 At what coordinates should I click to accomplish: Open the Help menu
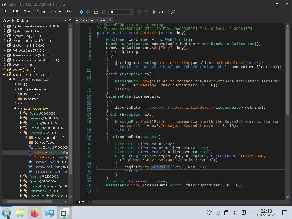70,11
